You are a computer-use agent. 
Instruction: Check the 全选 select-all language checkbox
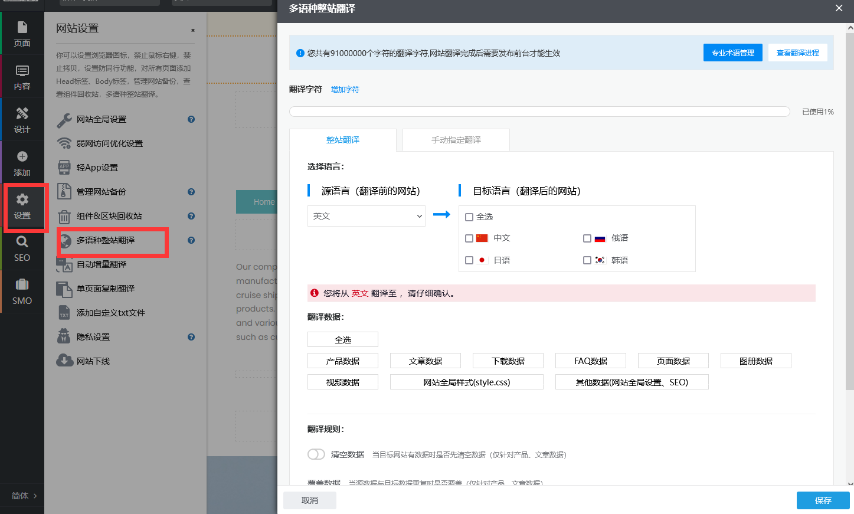pos(468,216)
